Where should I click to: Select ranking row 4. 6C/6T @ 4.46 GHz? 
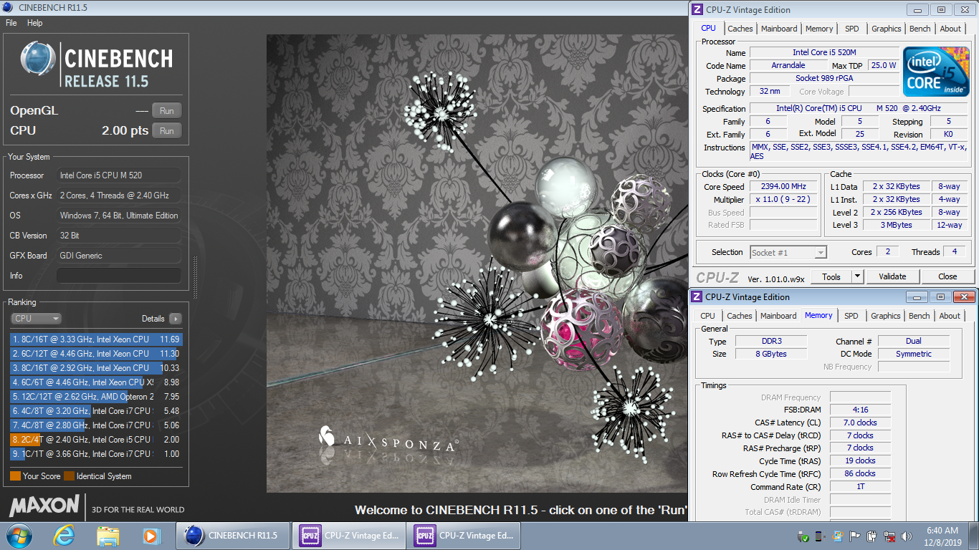click(96, 382)
